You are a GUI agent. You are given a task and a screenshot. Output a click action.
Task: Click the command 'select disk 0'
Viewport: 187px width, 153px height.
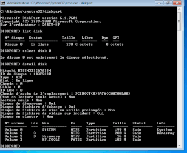(37, 51)
